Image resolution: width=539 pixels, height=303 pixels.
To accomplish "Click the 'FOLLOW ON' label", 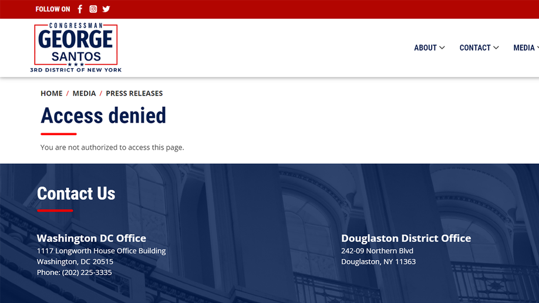I will pyautogui.click(x=53, y=9).
